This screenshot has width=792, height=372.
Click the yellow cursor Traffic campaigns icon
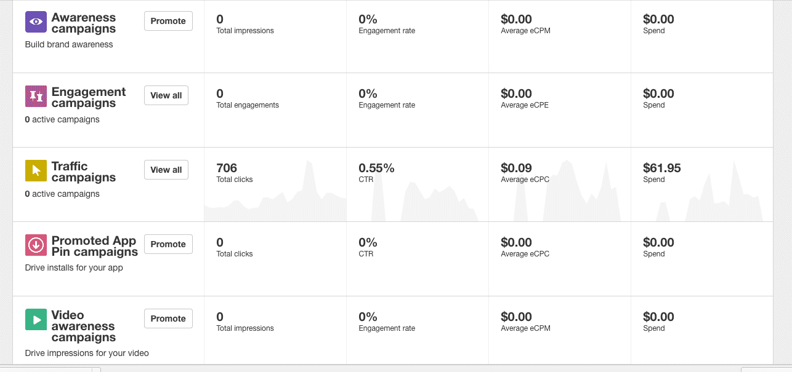pos(36,170)
